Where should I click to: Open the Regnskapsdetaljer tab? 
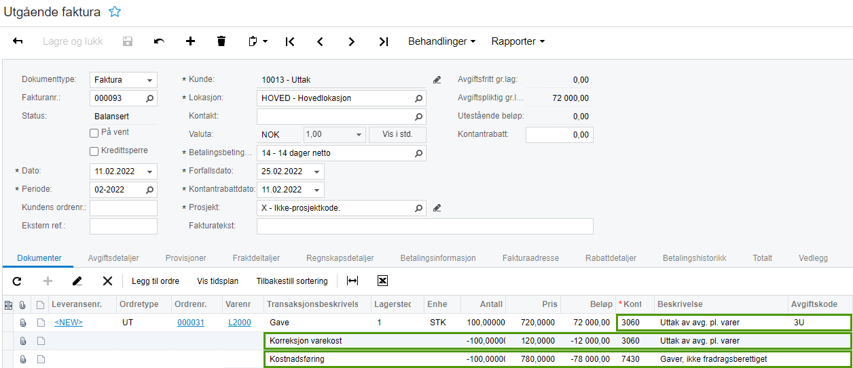tap(340, 258)
